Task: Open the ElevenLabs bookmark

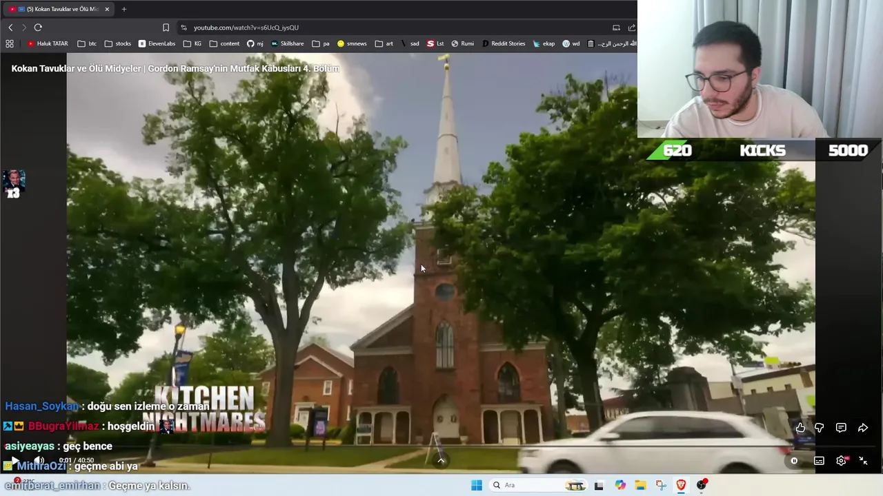Action: coord(157,43)
